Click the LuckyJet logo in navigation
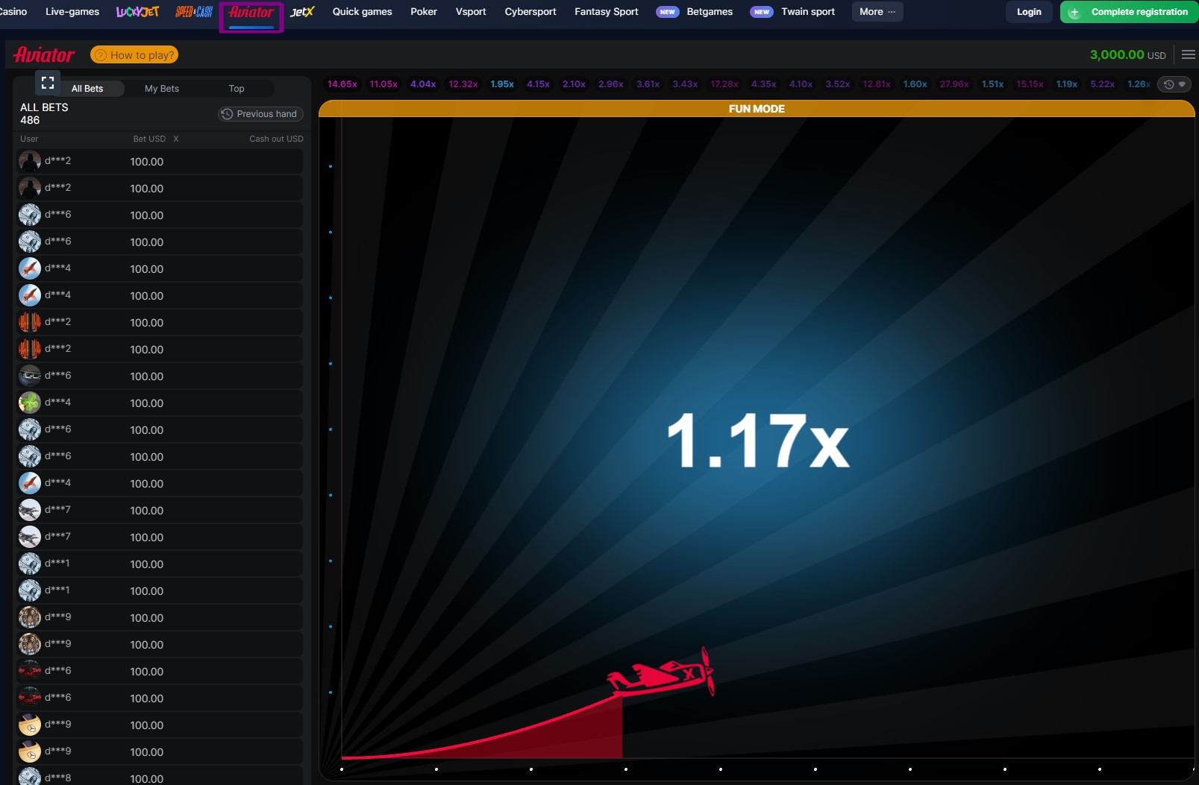1199x785 pixels. [x=137, y=12]
